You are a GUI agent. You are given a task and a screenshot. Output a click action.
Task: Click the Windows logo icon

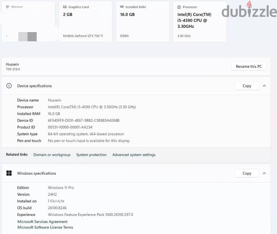point(9,173)
